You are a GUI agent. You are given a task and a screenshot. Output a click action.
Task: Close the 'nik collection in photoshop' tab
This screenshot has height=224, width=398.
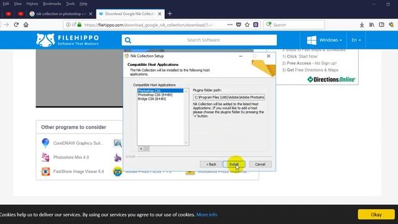(x=91, y=14)
